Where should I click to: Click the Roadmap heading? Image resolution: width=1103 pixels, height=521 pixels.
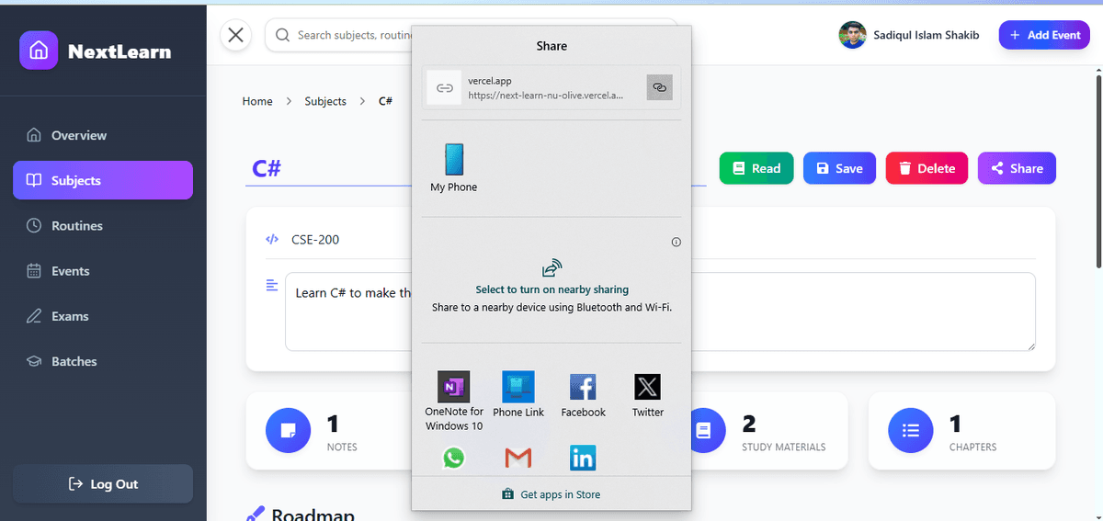(x=313, y=515)
